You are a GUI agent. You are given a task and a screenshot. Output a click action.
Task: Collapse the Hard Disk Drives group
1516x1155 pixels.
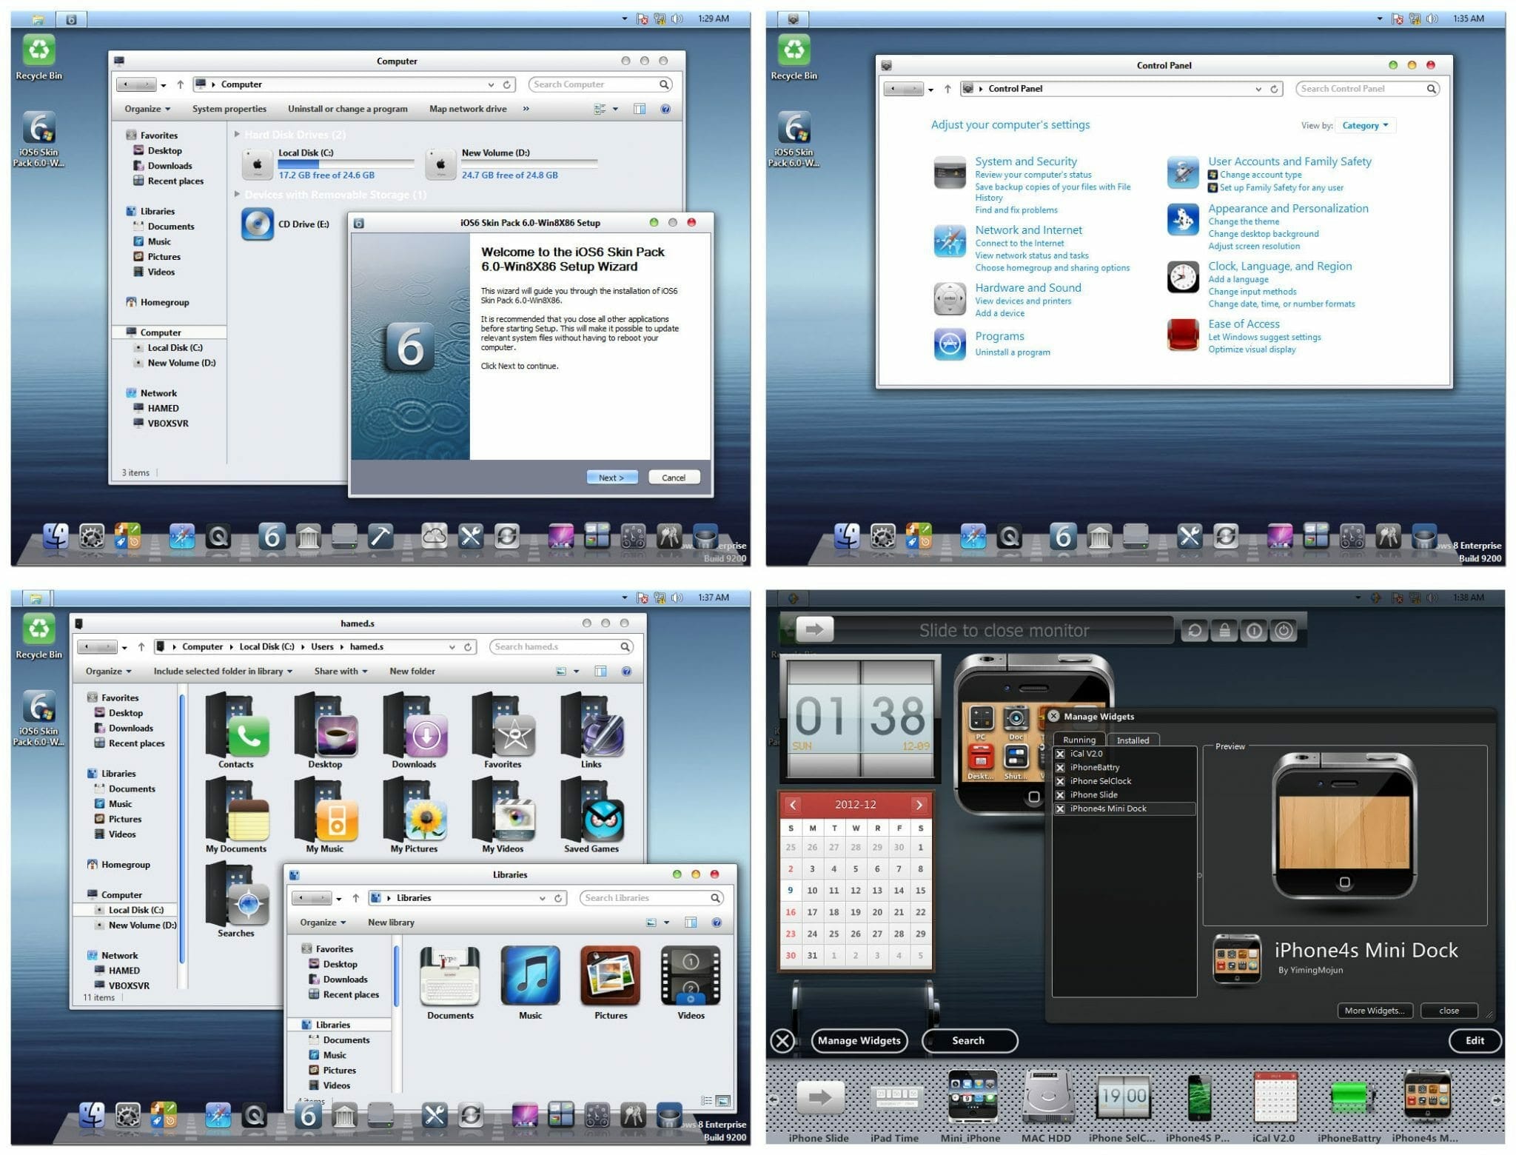click(237, 134)
